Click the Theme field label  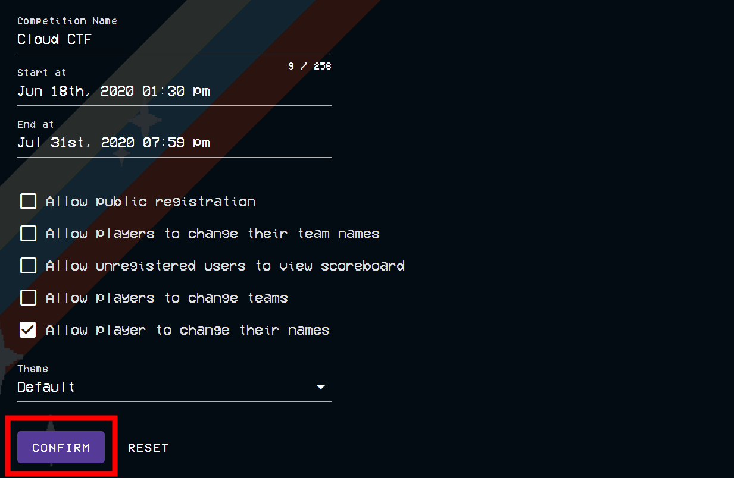pyautogui.click(x=33, y=369)
